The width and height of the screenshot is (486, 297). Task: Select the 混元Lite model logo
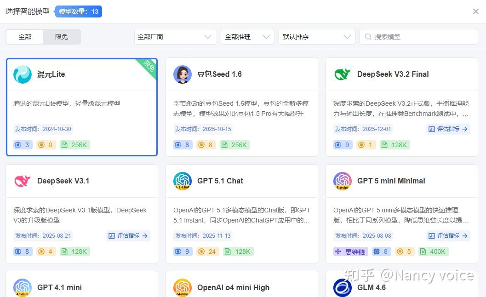pyautogui.click(x=23, y=74)
